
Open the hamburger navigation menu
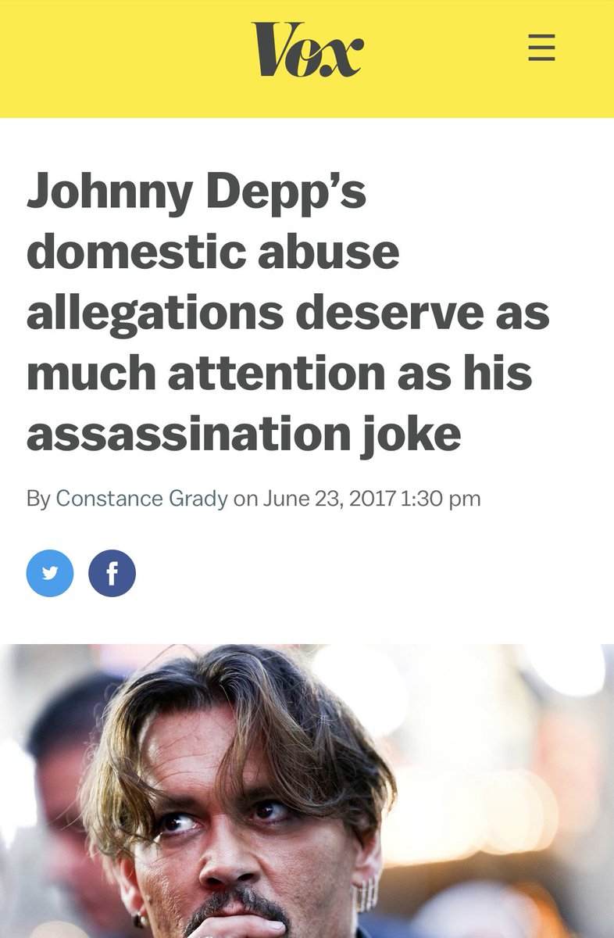pos(541,48)
